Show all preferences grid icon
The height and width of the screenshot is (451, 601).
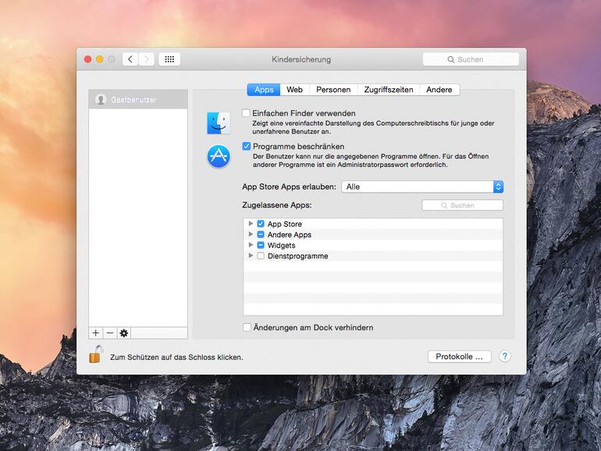coord(169,59)
